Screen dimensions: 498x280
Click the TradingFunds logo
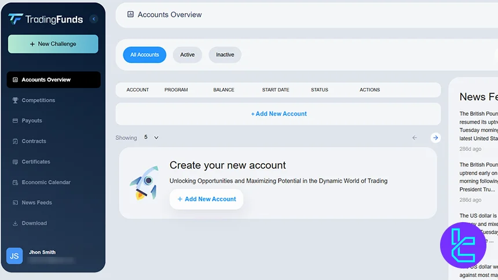point(46,19)
